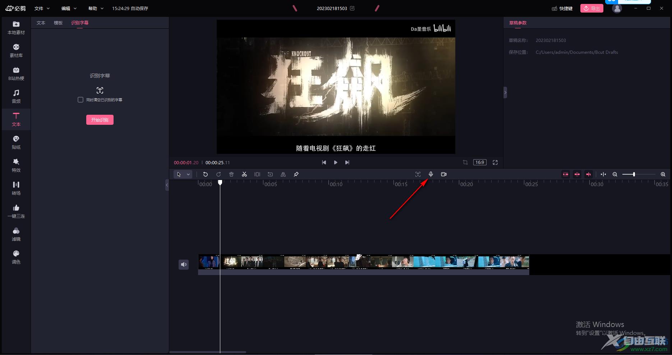Click the timeline zoom in magnifier

point(663,174)
